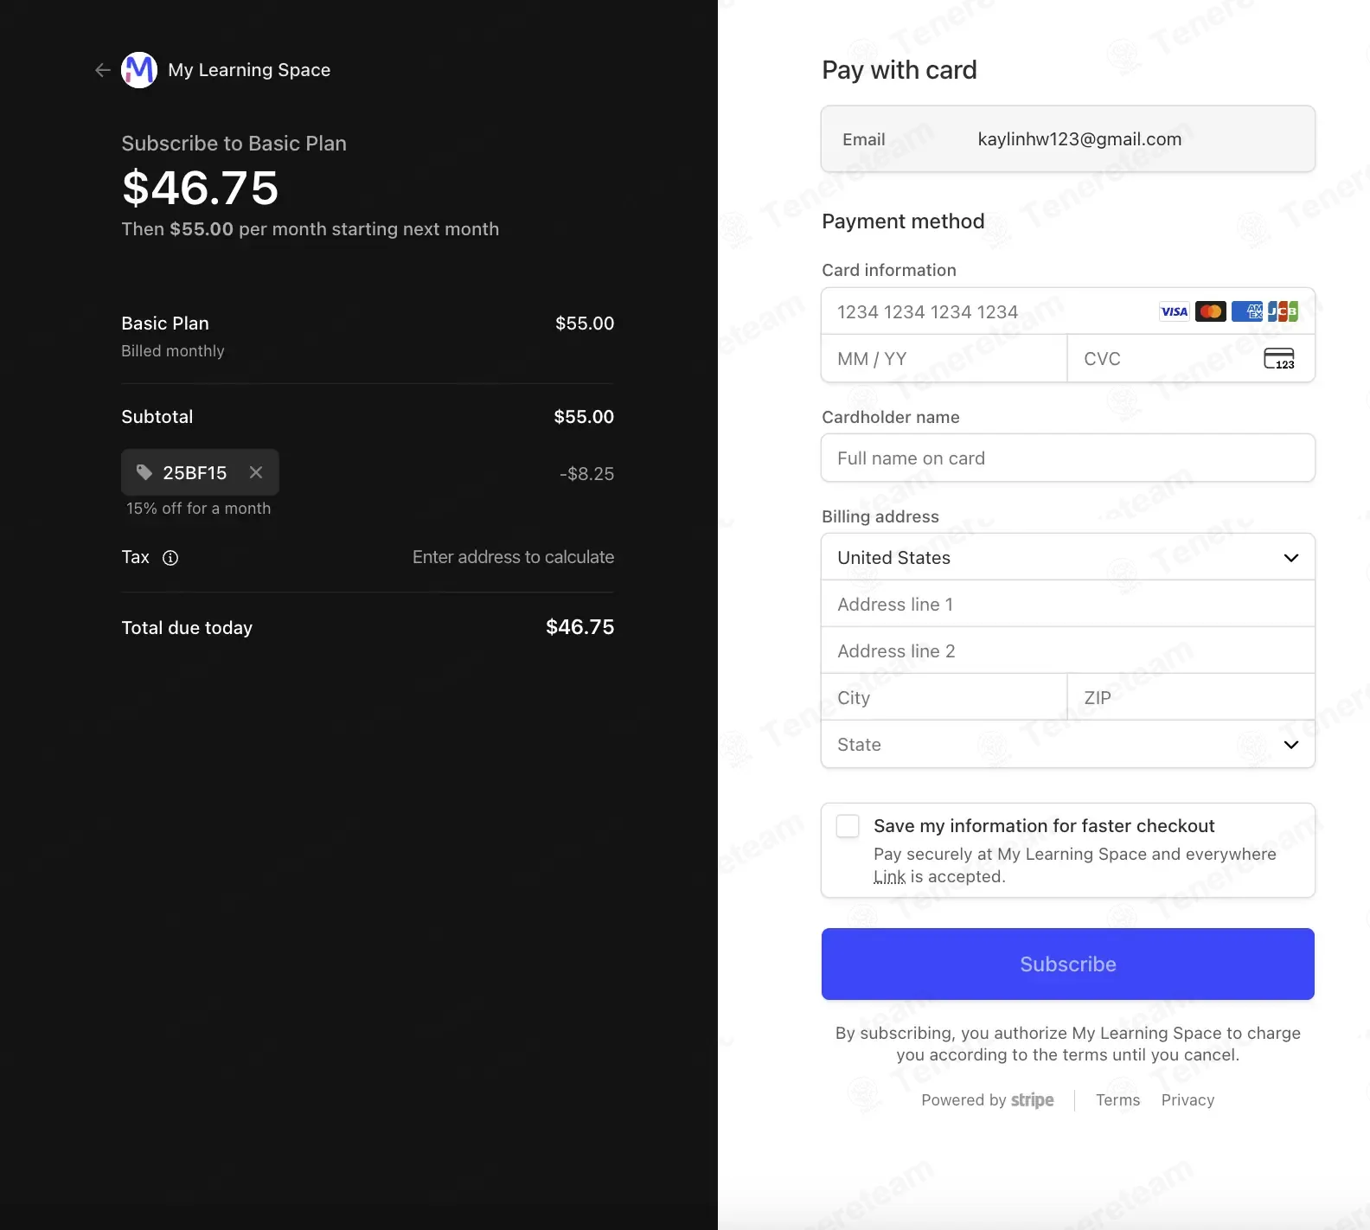Click the promo code tag icon
The width and height of the screenshot is (1370, 1230).
pos(144,472)
